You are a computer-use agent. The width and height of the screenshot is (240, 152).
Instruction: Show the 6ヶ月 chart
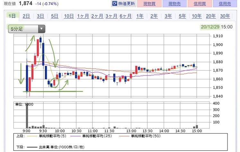[x=125, y=16]
